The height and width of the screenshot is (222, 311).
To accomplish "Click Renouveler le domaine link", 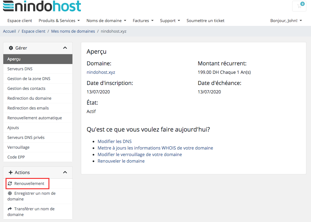I will [x=121, y=161].
